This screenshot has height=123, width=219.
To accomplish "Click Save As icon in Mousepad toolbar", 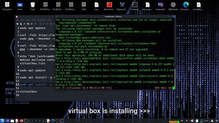I will click(28, 24).
